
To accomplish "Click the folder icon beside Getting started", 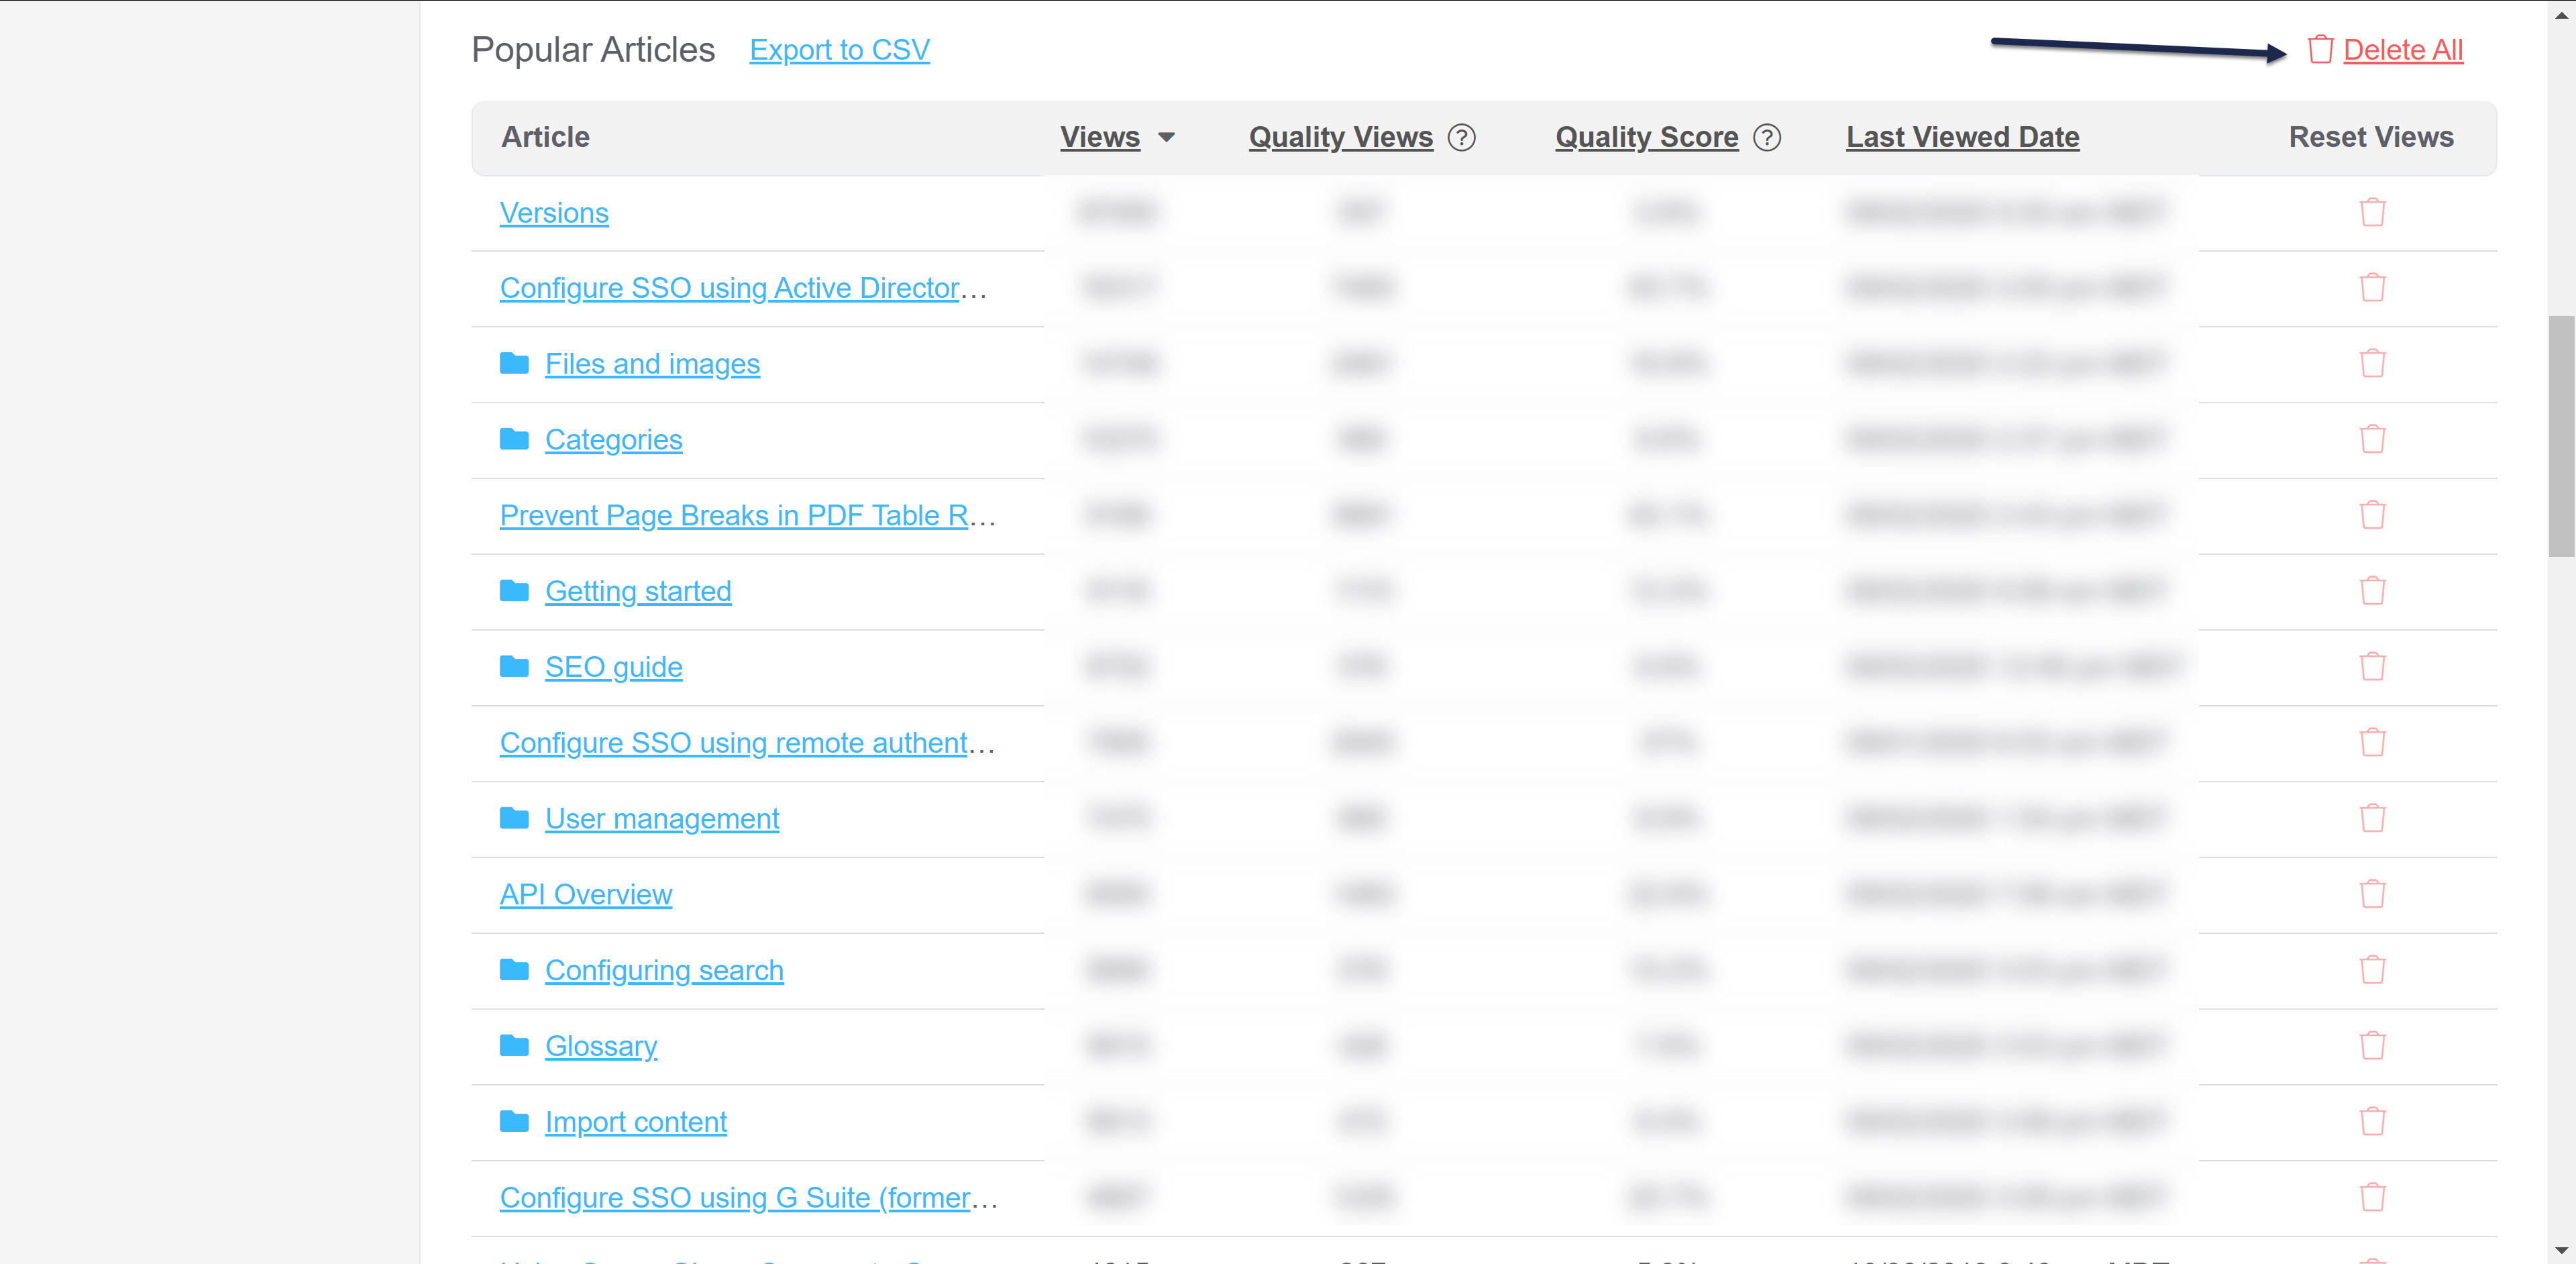I will pyautogui.click(x=514, y=590).
